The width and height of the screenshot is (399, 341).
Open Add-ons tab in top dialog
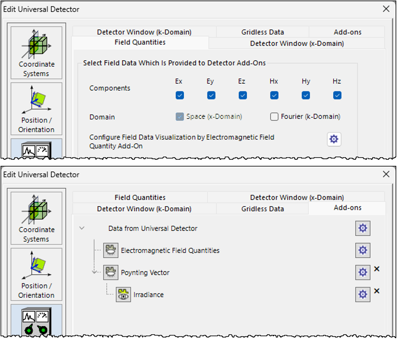tap(348, 32)
